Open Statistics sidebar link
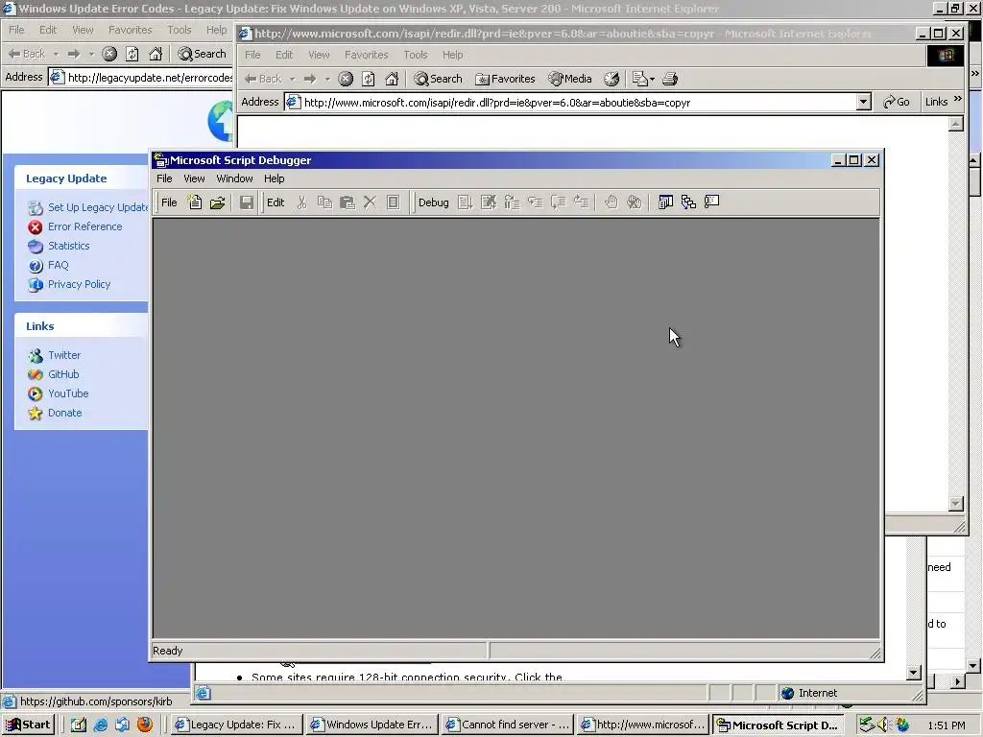The image size is (983, 737). tap(69, 246)
